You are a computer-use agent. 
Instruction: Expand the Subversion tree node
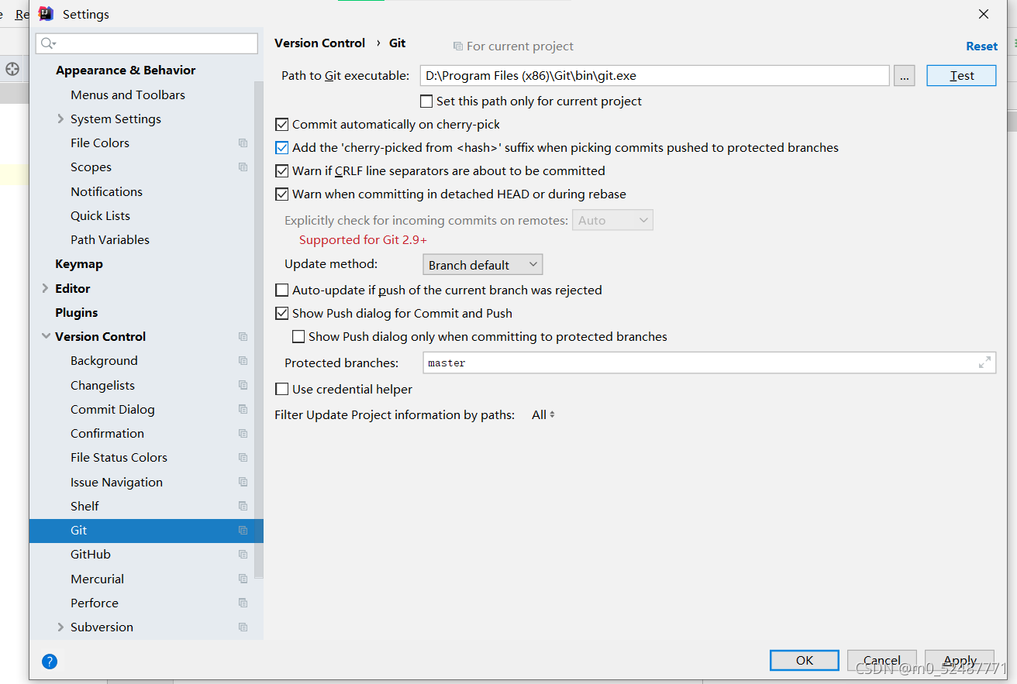coord(60,627)
